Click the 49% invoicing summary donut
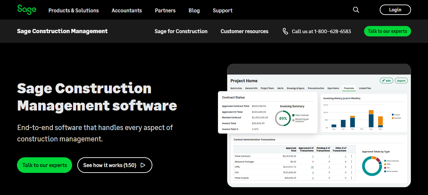Image resolution: width=428 pixels, height=195 pixels. 283,118
